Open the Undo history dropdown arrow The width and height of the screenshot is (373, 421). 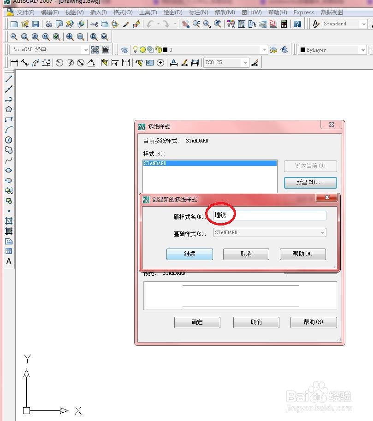point(158,24)
